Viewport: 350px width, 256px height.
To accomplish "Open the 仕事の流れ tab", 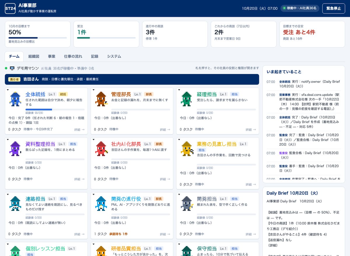I will click(73, 57).
